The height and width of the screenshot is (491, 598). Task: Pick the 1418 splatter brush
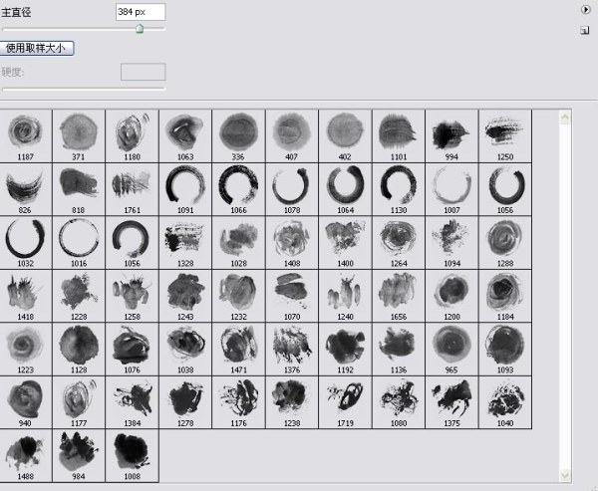pos(25,293)
